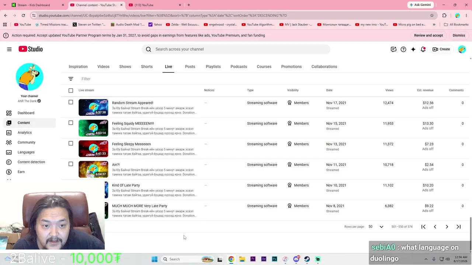Open the Windows Start menu
This screenshot has width=472, height=265.
pyautogui.click(x=155, y=259)
